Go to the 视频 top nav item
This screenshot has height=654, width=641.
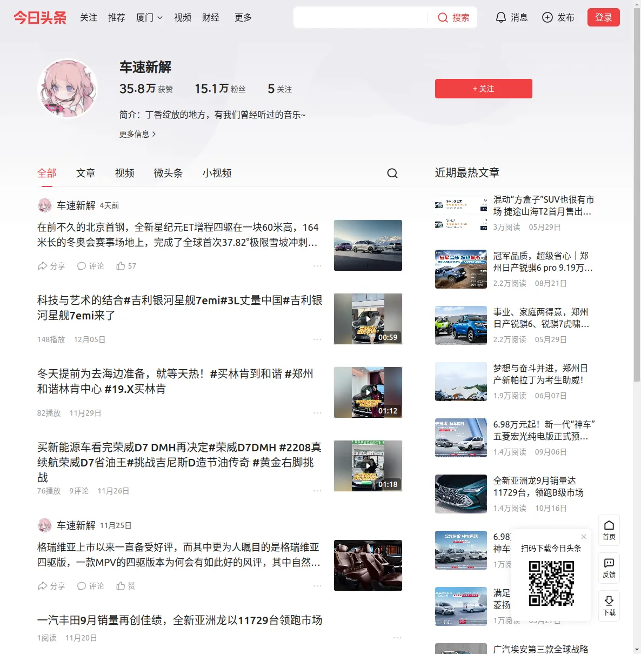click(183, 17)
